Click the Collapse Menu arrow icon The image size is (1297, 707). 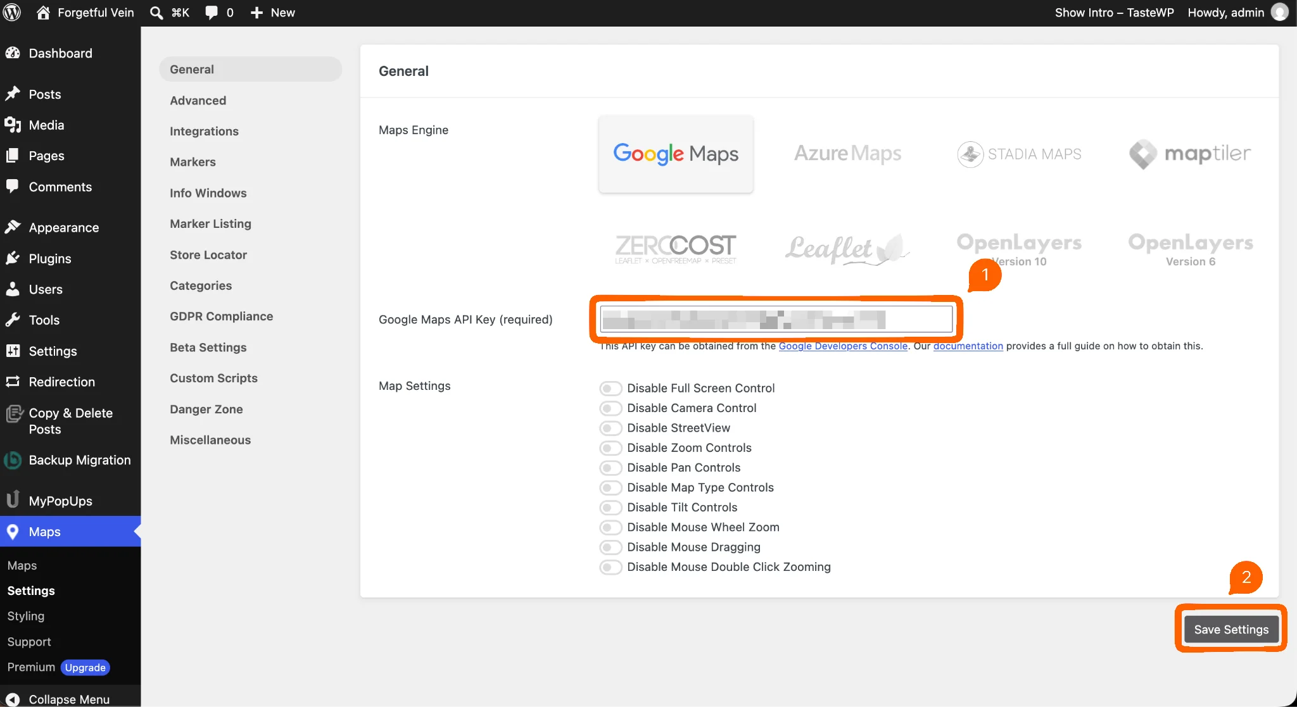(13, 699)
